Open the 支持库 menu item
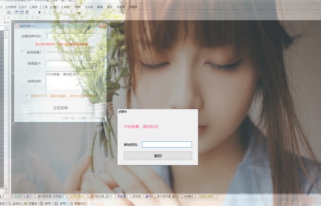 click(89, 7)
